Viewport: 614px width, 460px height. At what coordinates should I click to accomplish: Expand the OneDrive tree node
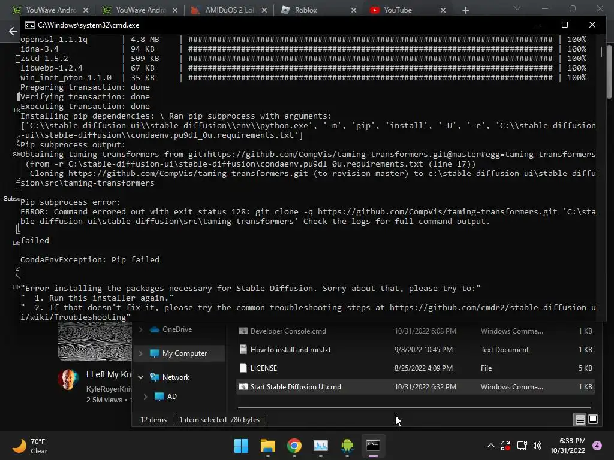tap(140, 329)
